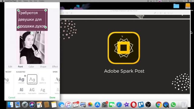Open the Shape tab
The height and width of the screenshot is (109, 194).
tap(43, 67)
